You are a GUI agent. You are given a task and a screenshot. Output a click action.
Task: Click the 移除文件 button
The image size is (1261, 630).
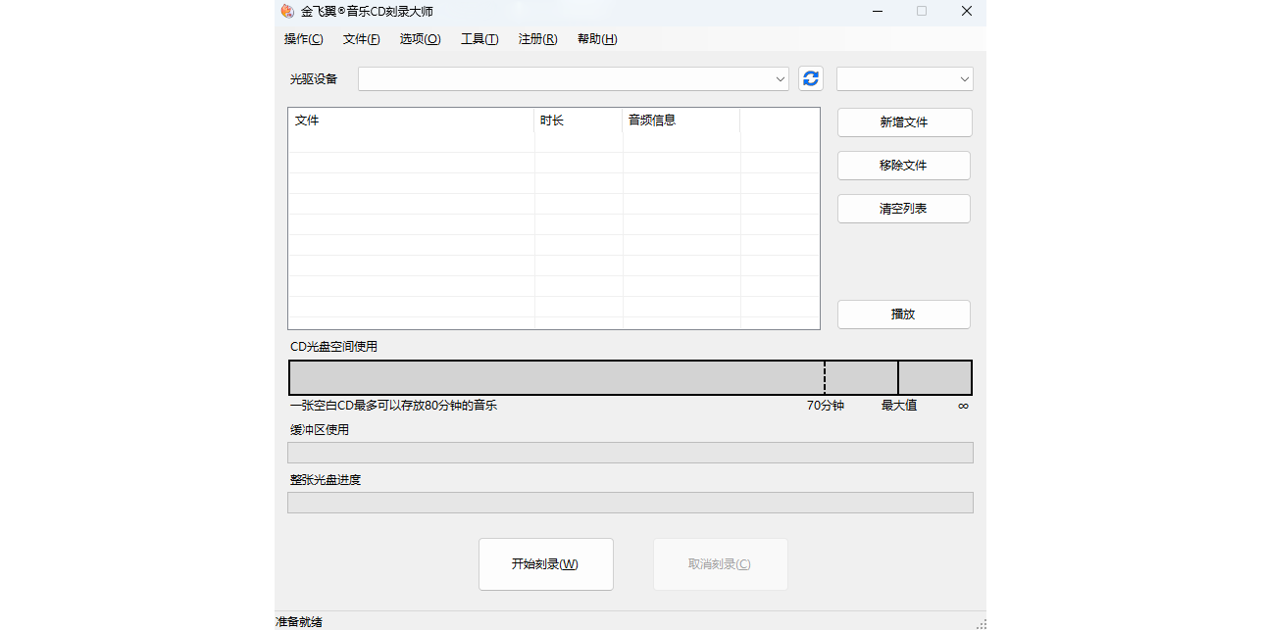904,166
